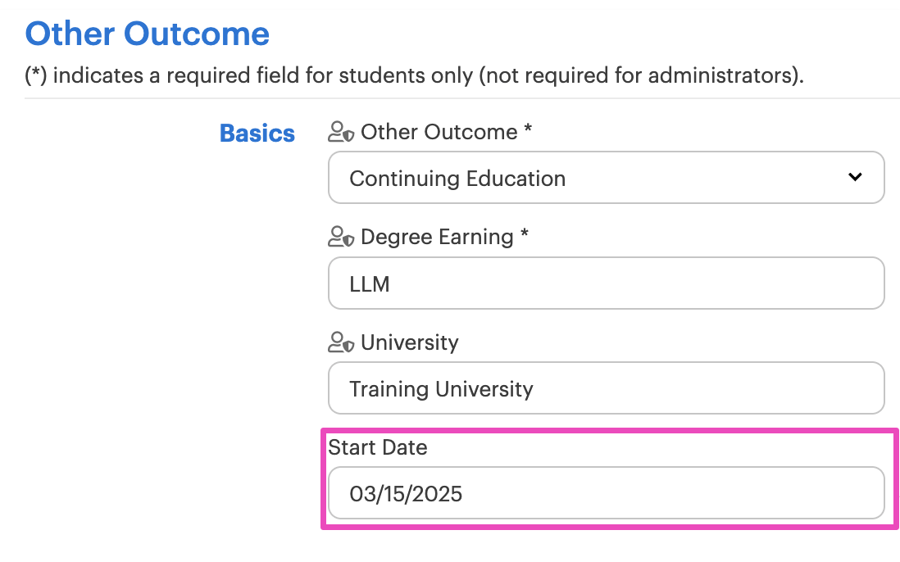The width and height of the screenshot is (900, 562).
Task: Click the chevron arrow in Other Outcome dropdown
Action: (x=855, y=177)
